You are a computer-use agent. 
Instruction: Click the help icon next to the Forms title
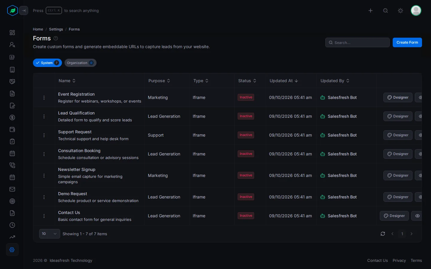pos(56,38)
